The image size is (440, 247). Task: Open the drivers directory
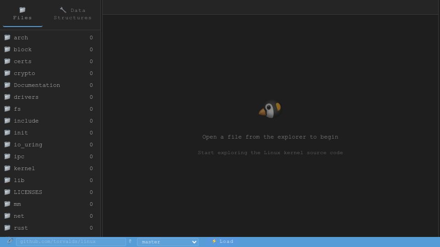50,97
